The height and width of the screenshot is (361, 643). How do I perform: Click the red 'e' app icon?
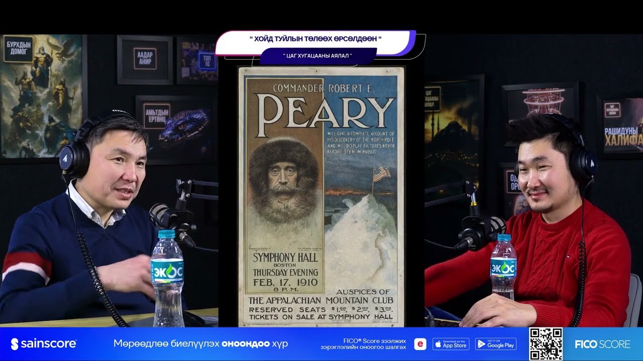tap(420, 344)
